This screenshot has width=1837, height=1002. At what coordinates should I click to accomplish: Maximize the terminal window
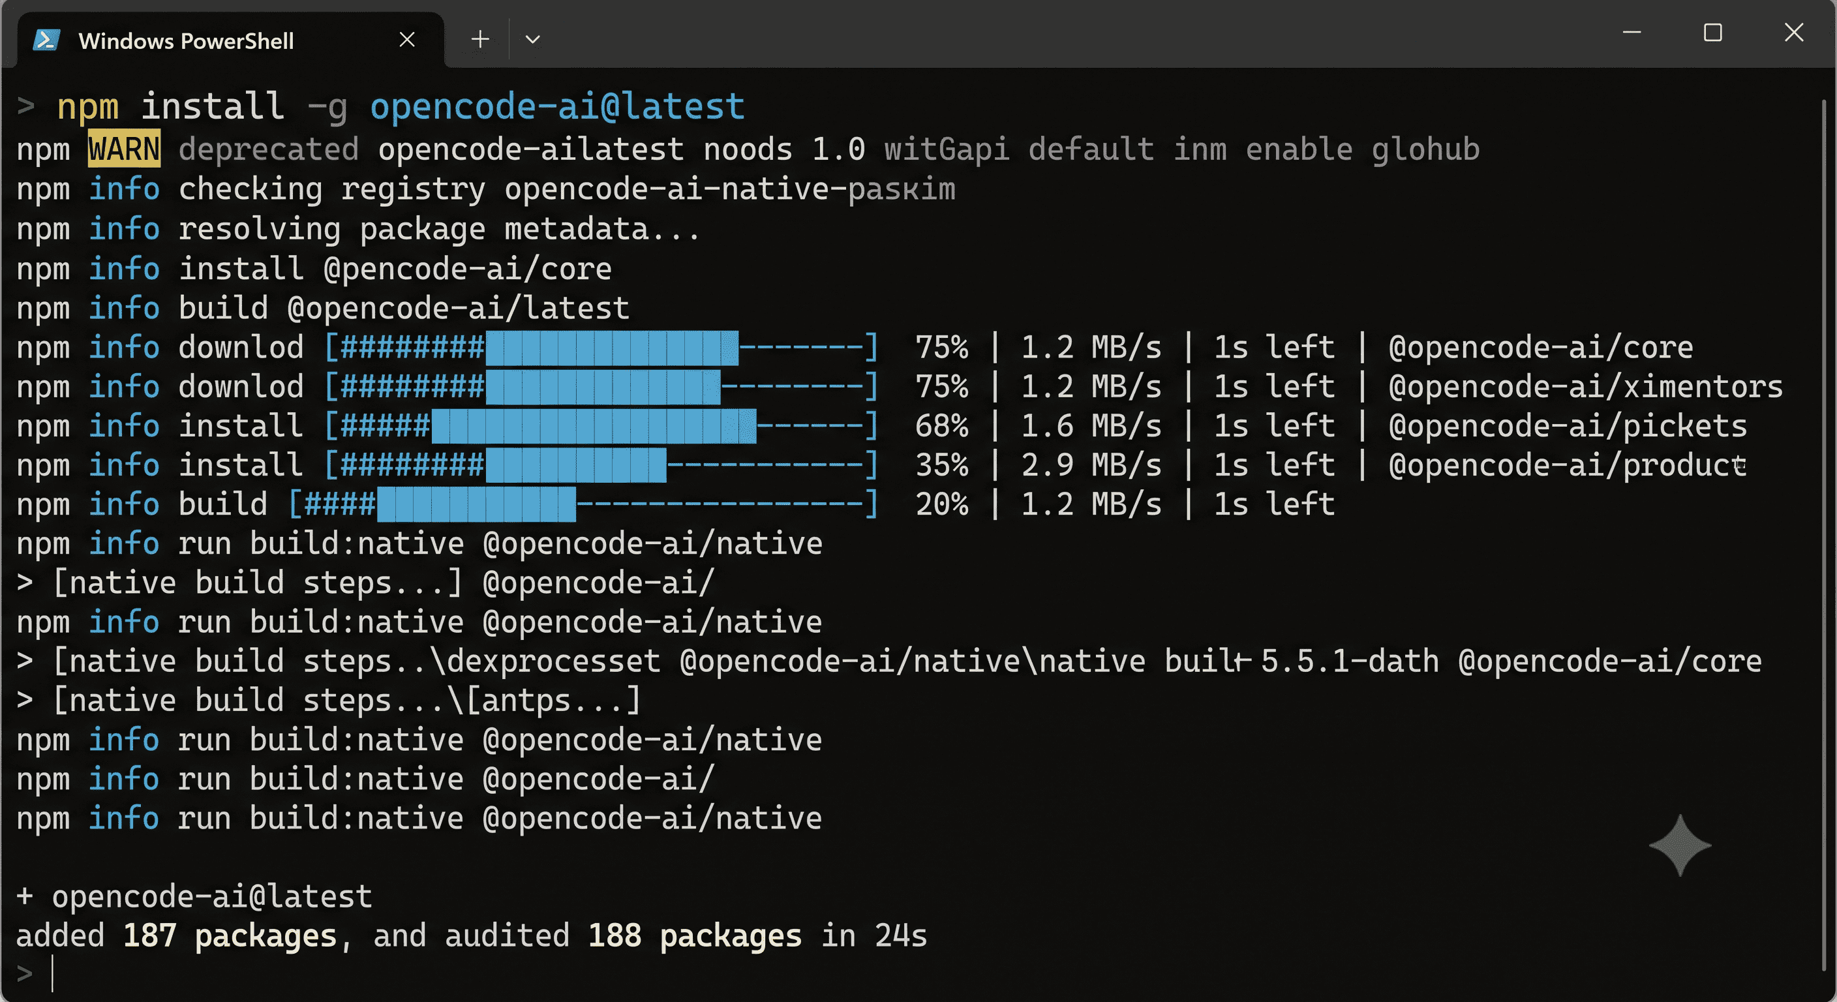coord(1713,33)
